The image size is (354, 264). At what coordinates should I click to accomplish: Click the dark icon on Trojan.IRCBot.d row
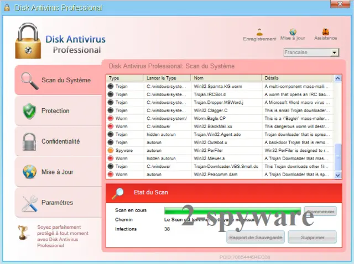tap(111, 94)
